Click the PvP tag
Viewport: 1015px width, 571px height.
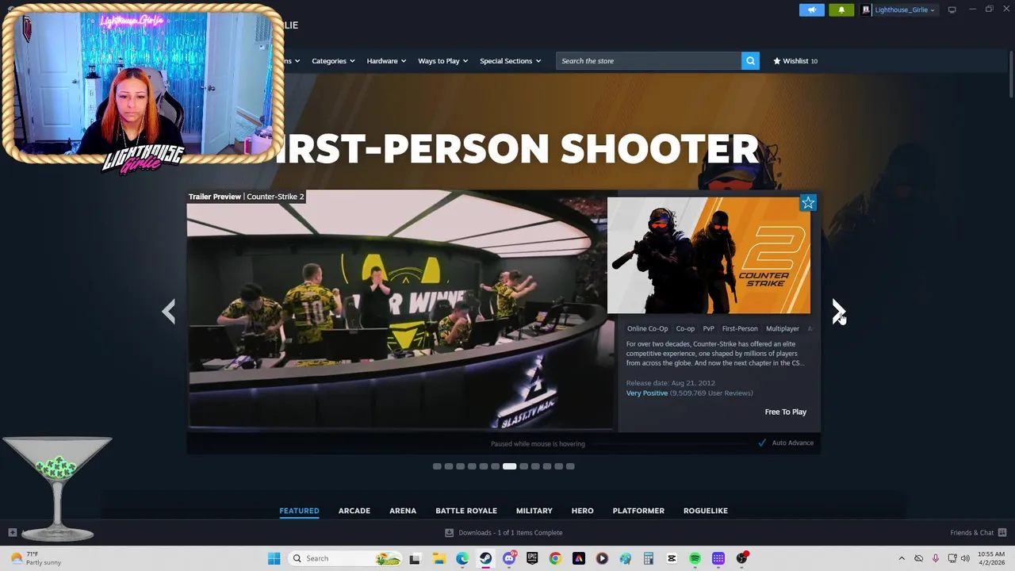pos(708,328)
